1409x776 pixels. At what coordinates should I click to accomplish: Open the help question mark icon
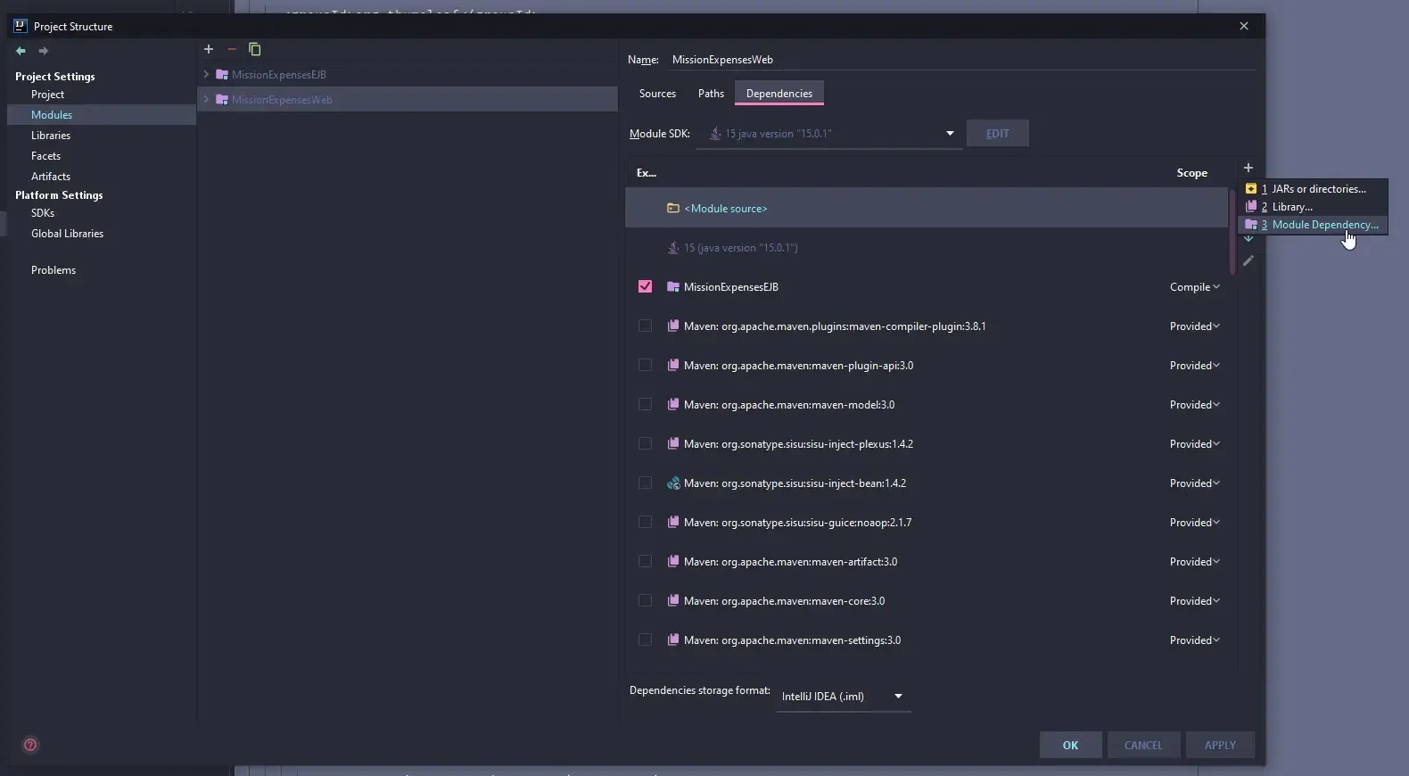tap(30, 745)
